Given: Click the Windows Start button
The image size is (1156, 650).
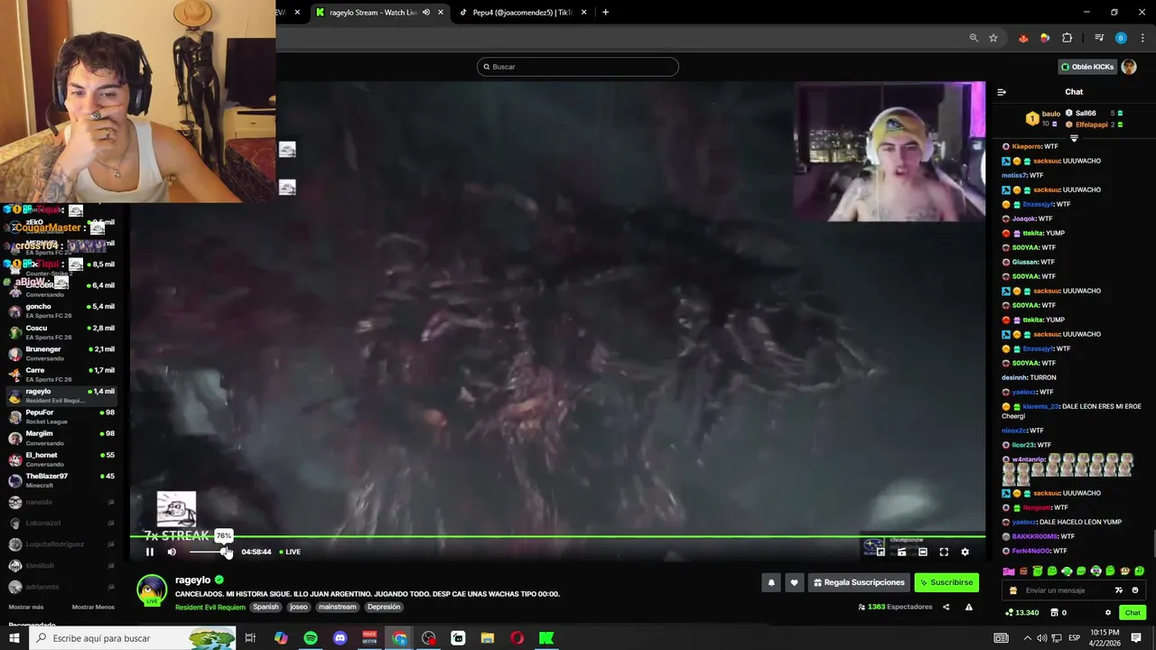Looking at the screenshot, I should tap(15, 638).
